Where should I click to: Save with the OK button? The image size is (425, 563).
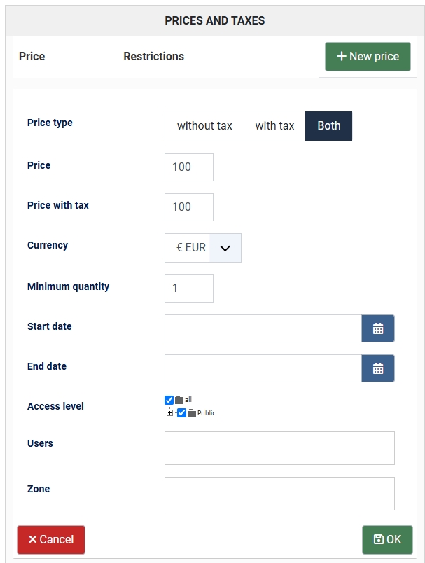387,540
